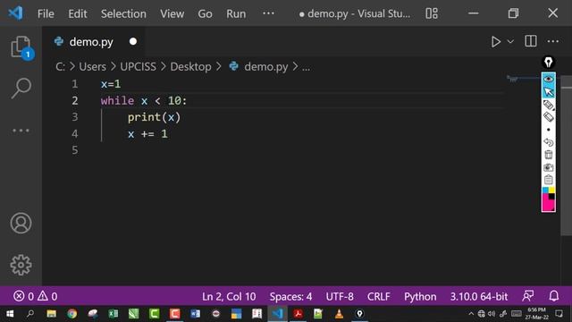Pick the cyan color swatch in annotation bar

coord(545,191)
